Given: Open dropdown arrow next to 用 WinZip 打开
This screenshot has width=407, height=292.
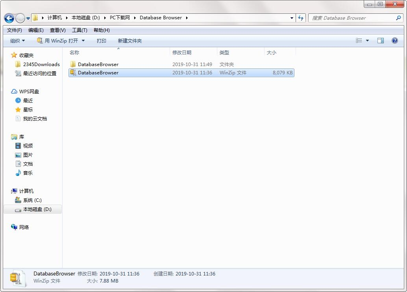Looking at the screenshot, I should point(83,41).
